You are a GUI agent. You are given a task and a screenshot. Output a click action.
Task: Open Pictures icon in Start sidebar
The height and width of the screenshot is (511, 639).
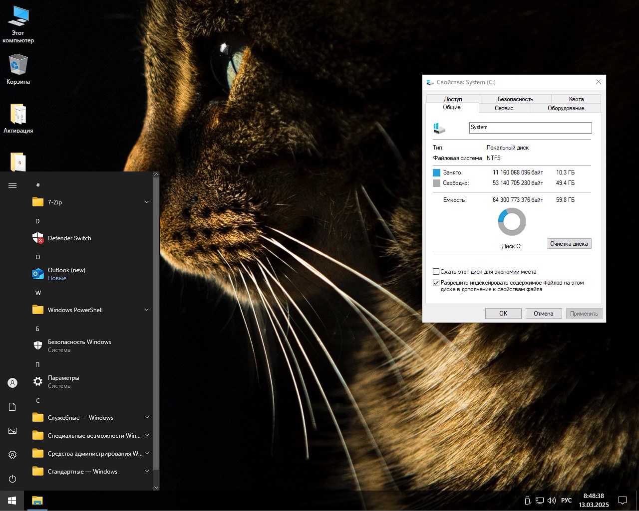pos(12,431)
